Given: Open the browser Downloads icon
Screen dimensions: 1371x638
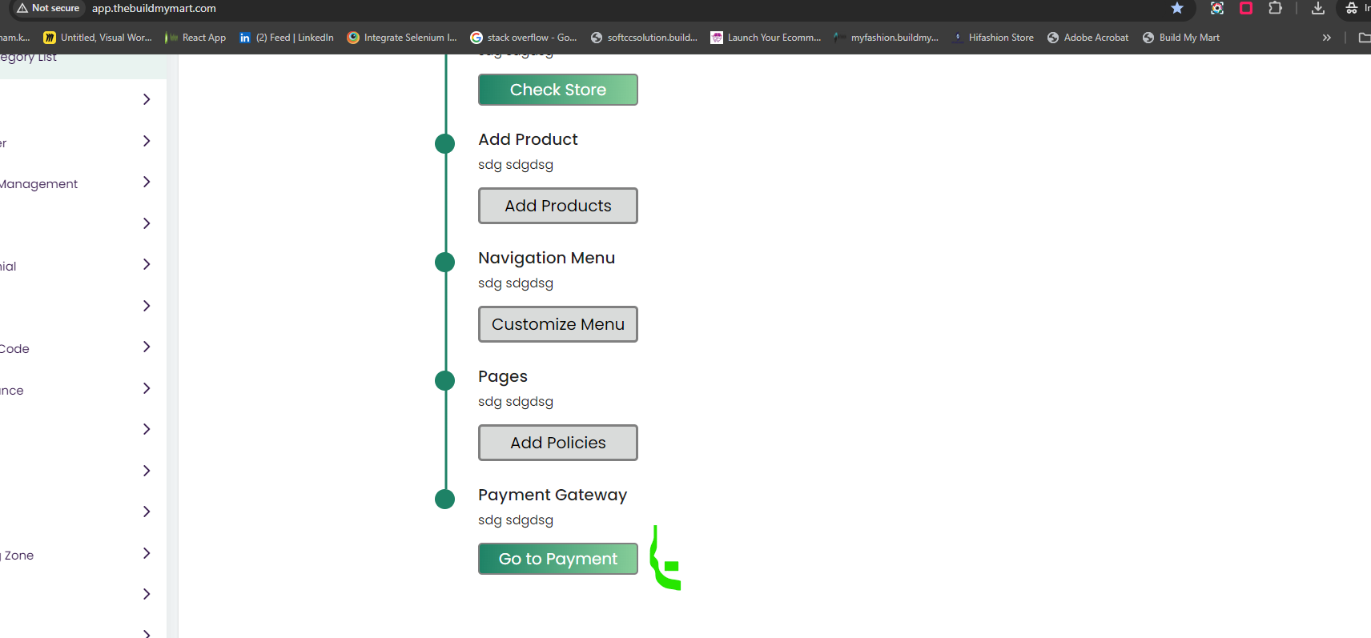Looking at the screenshot, I should tap(1318, 8).
